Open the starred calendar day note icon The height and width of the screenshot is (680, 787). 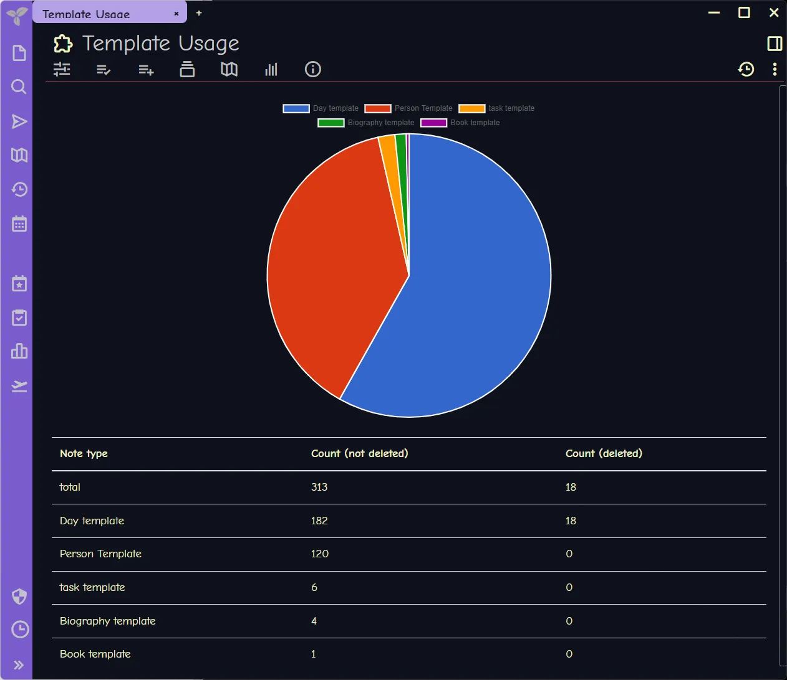pyautogui.click(x=19, y=284)
